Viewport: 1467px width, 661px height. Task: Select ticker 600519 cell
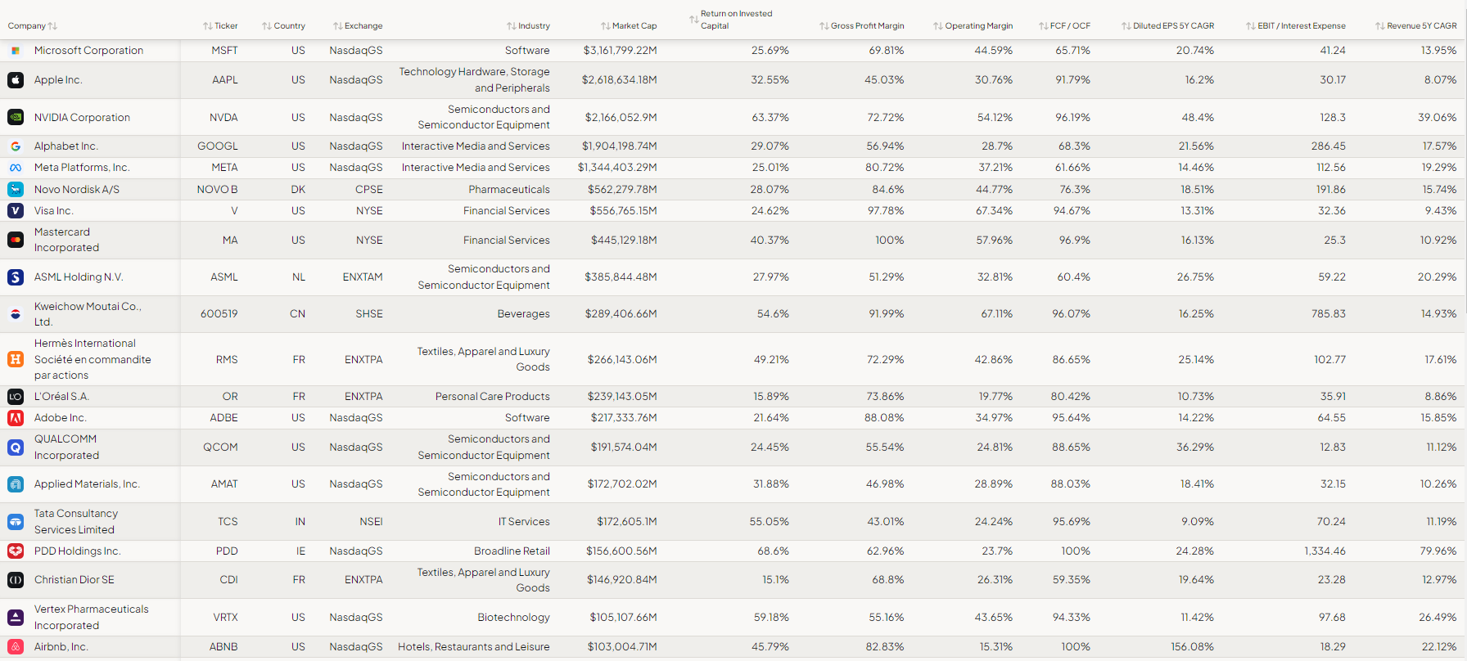point(219,314)
